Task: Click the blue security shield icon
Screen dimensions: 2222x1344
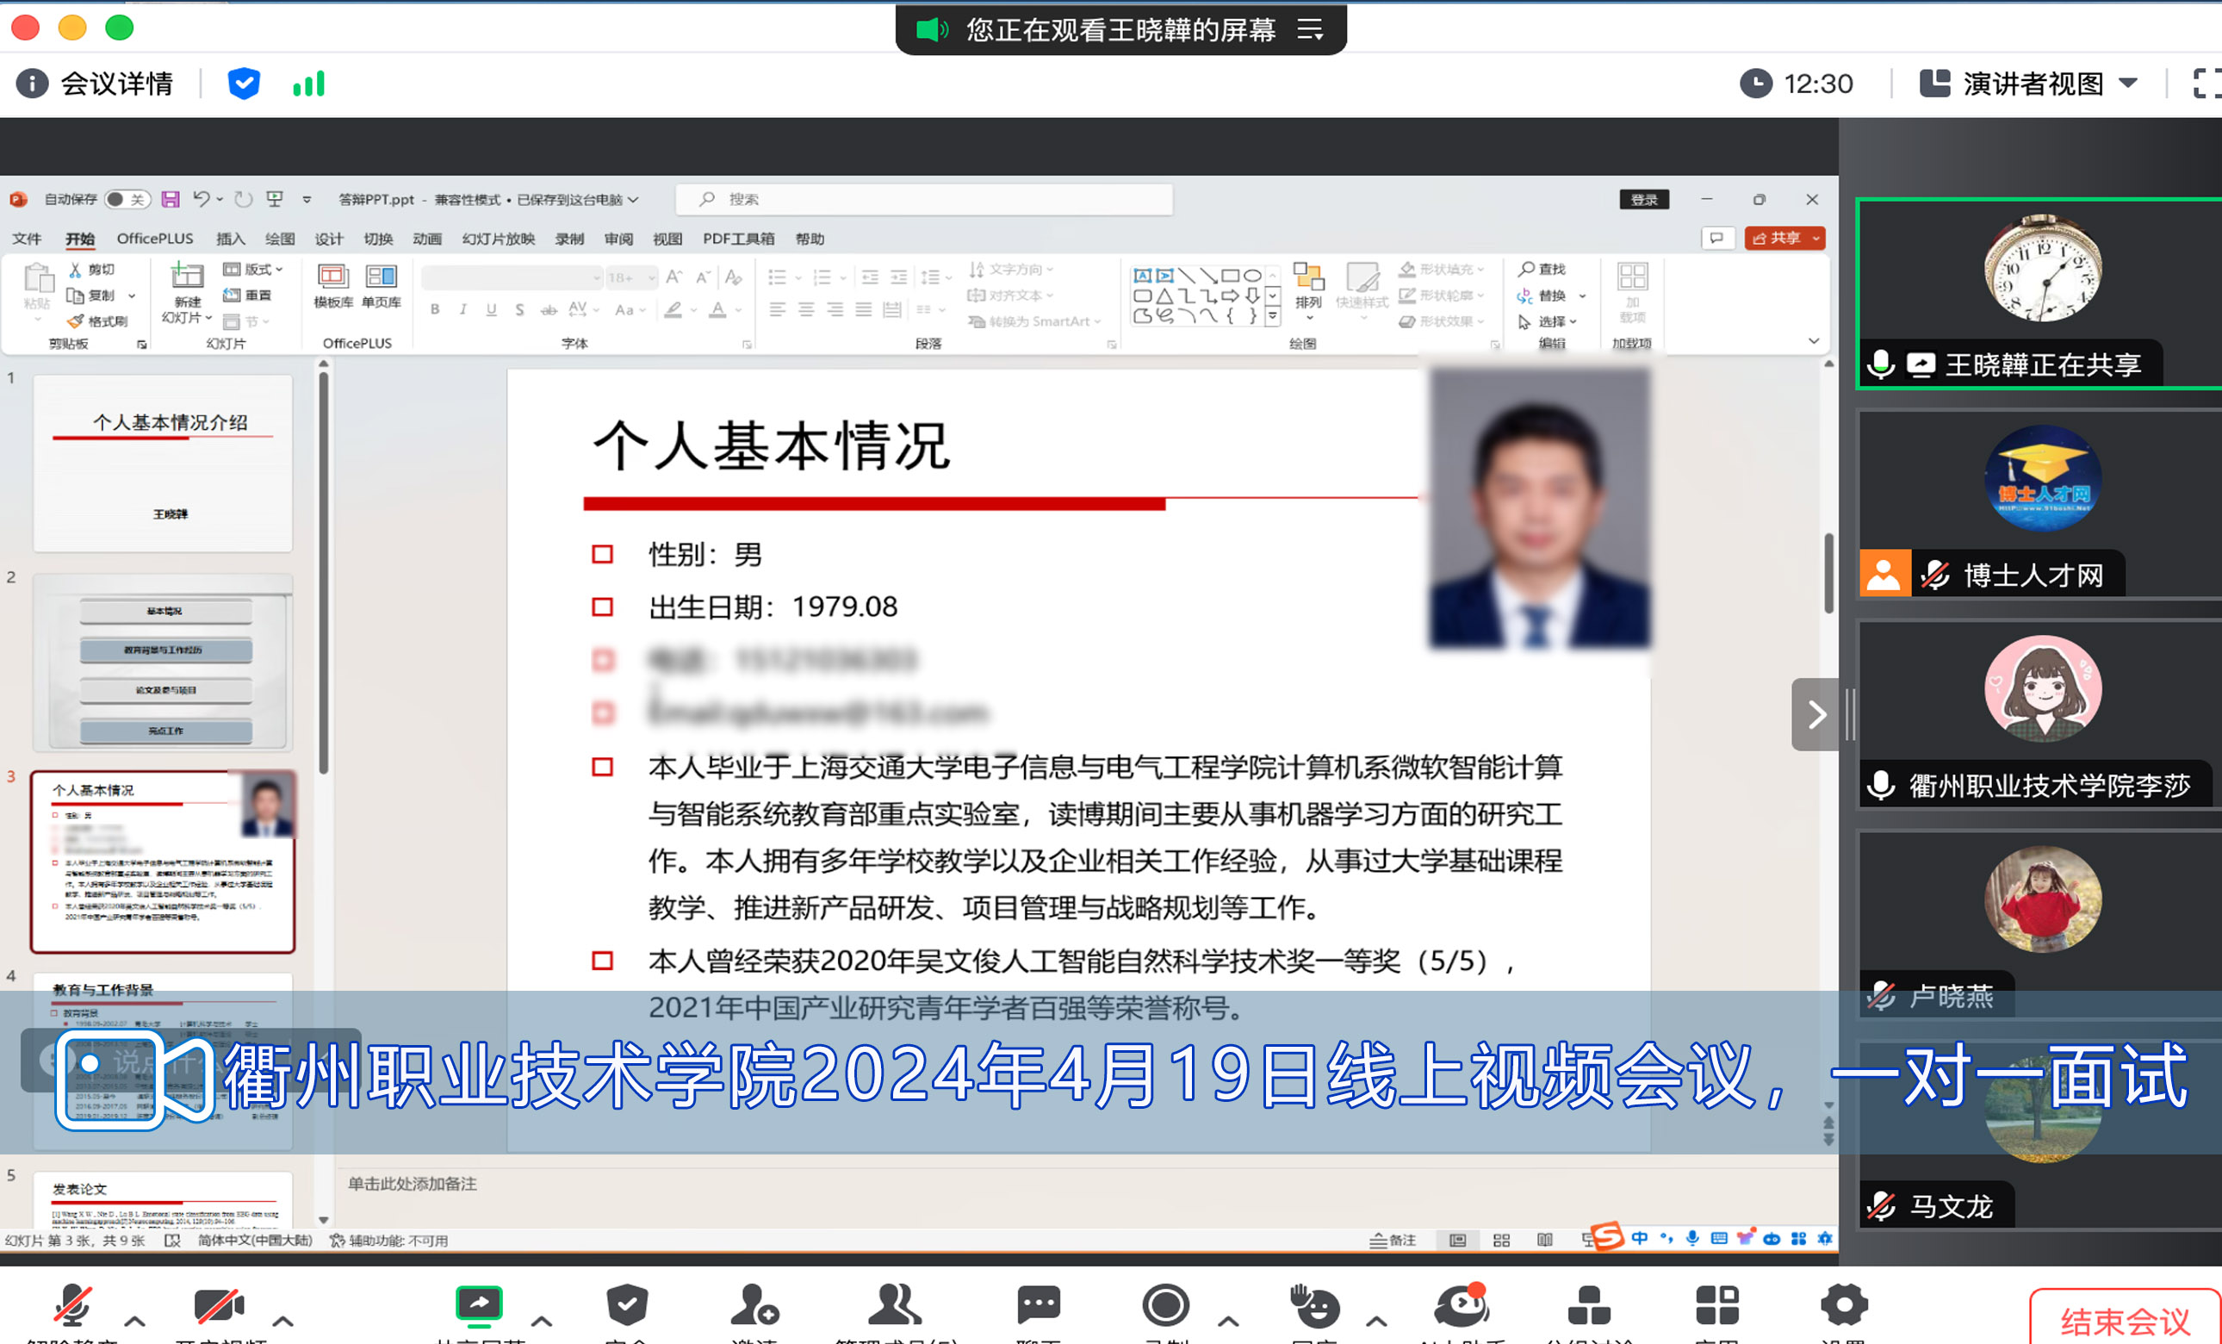Action: click(244, 84)
